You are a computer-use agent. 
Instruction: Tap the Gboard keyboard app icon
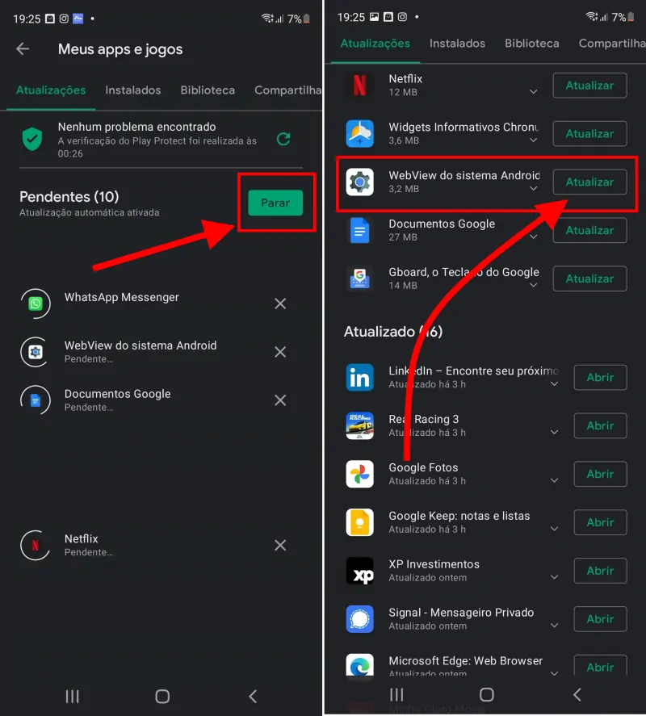pyautogui.click(x=359, y=279)
